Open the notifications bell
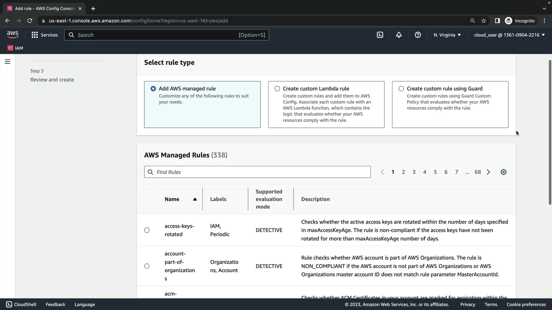Screen dimensions: 552x310 pyautogui.click(x=399, y=35)
